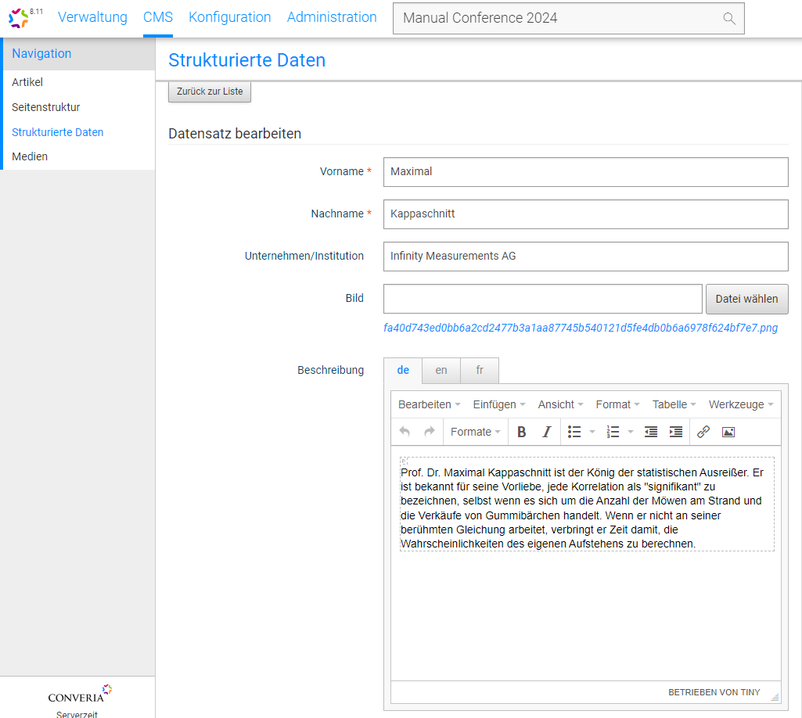Screen dimensions: 802x718
Task: Click the undo arrow in editor toolbar
Action: tap(405, 432)
